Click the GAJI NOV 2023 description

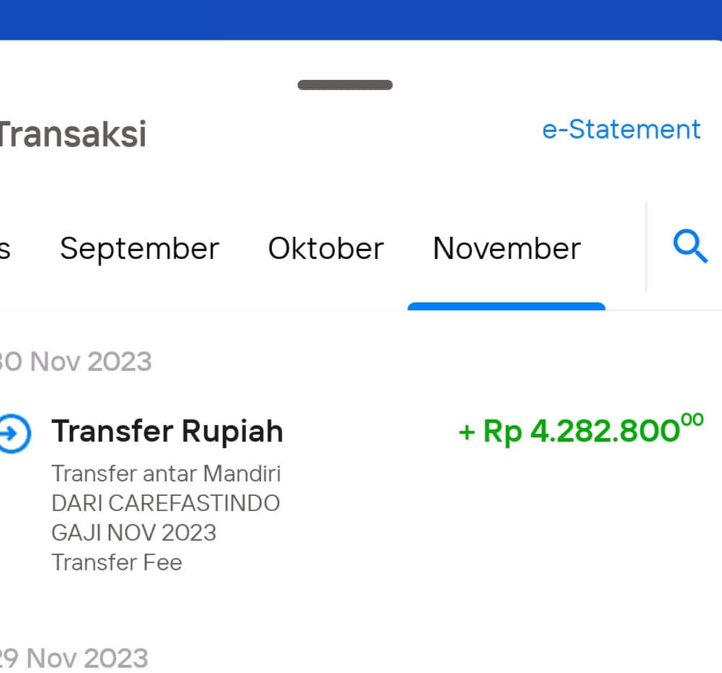[134, 533]
